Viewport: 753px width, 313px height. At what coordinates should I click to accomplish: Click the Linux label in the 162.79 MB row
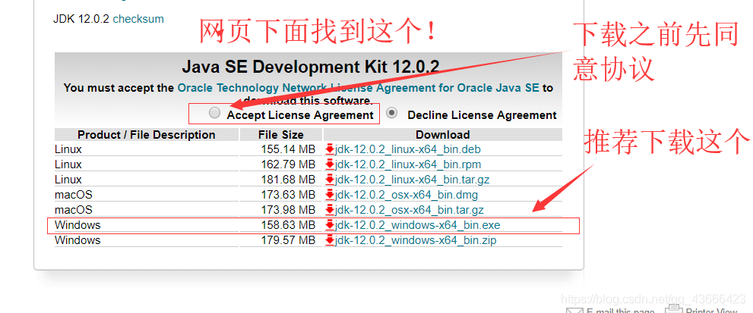point(68,164)
